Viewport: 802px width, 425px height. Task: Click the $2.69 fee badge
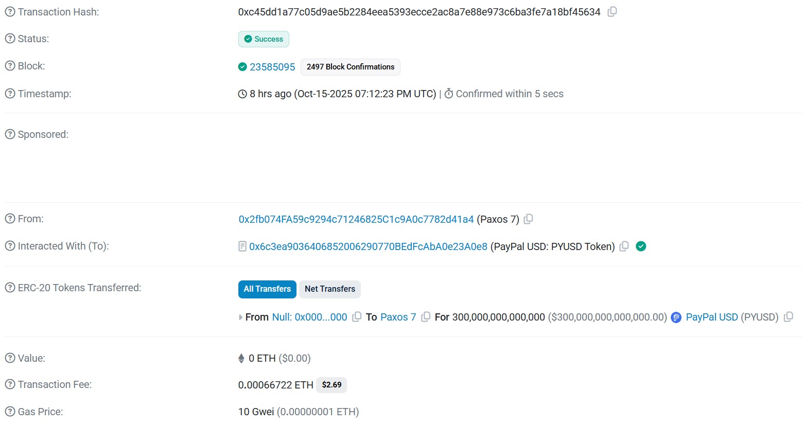tap(332, 384)
